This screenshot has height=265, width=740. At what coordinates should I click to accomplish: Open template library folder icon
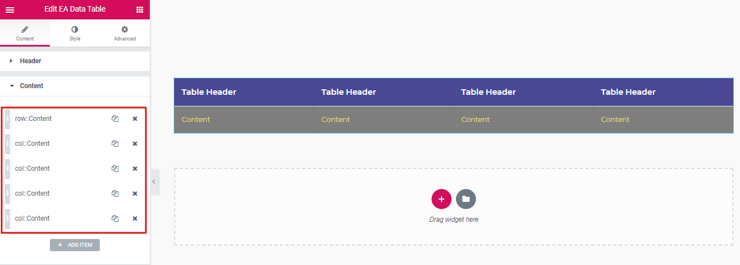466,199
